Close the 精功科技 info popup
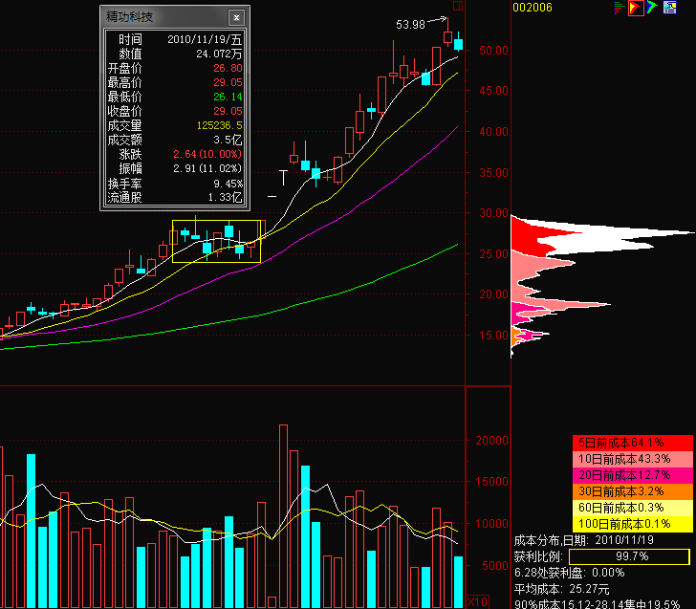696x609 pixels. coord(236,17)
